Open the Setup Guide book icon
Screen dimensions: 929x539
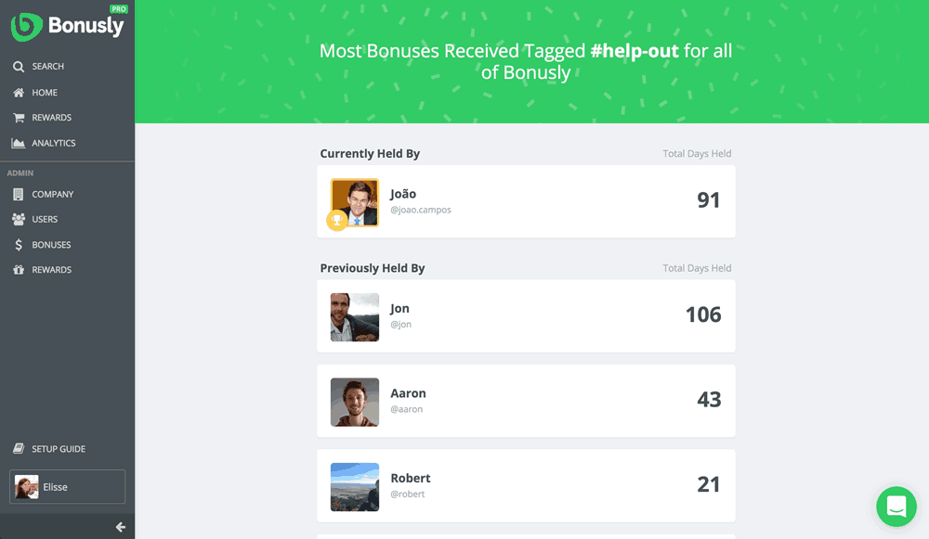pyautogui.click(x=19, y=449)
